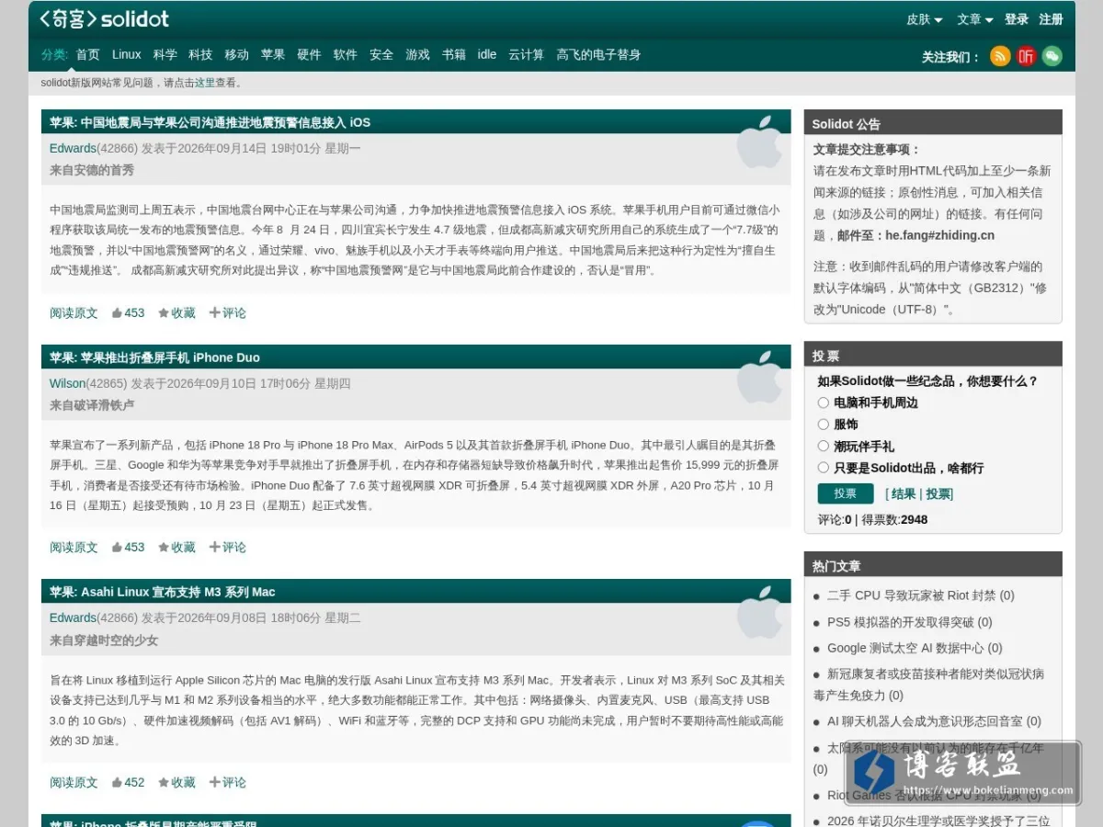This screenshot has height=827, width=1103.
Task: Open the 安全 category
Action: point(381,54)
